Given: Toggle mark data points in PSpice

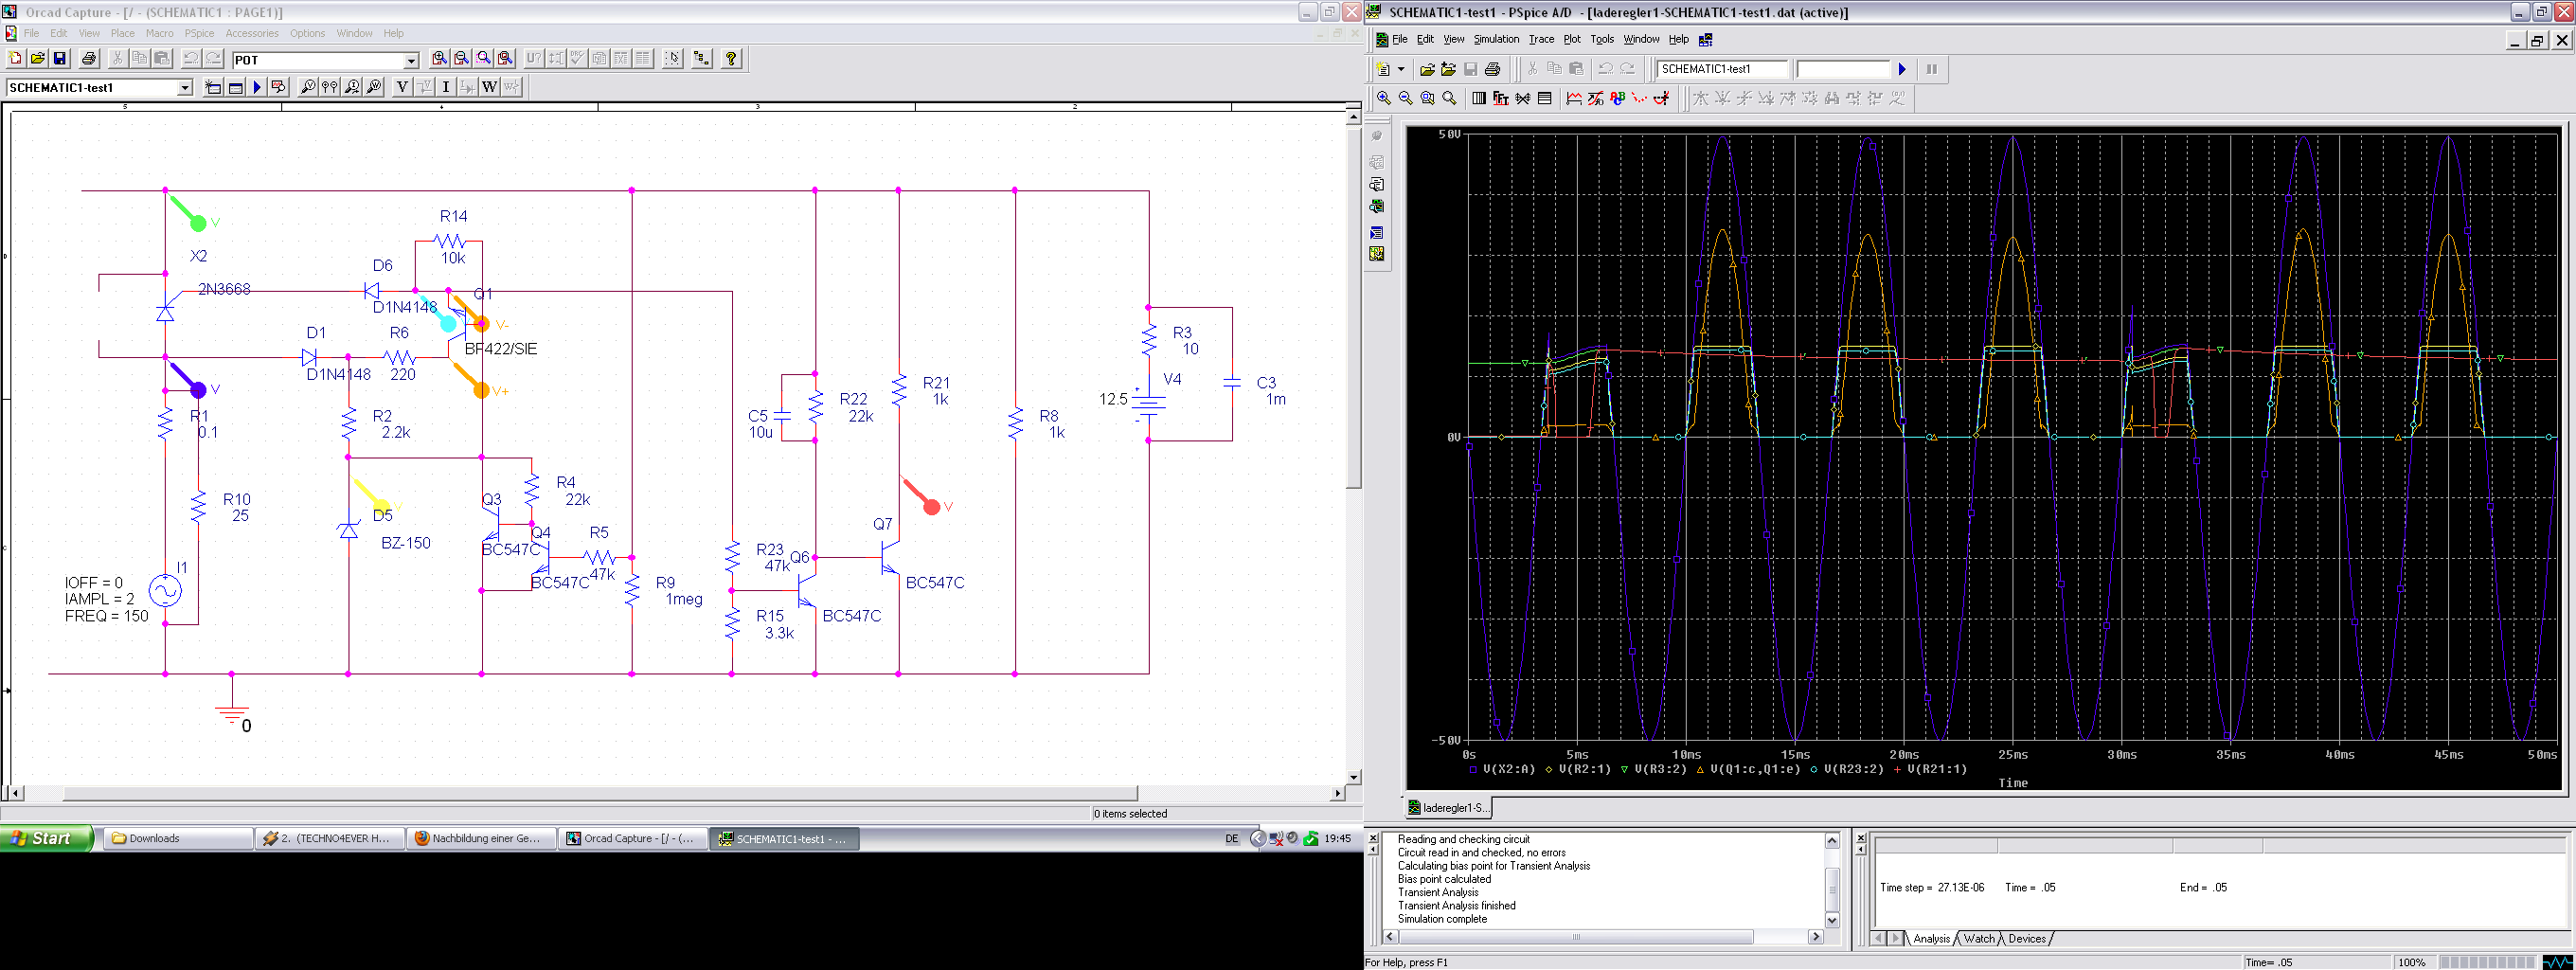Looking at the screenshot, I should pos(1640,98).
